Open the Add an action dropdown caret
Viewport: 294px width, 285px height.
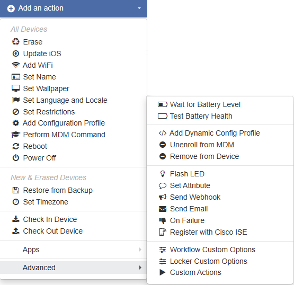139,8
